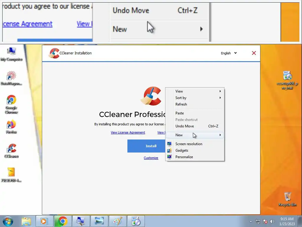Viewport: 302px width, 227px height.
Task: Open the New submenu in context menu
Action: [x=195, y=135]
